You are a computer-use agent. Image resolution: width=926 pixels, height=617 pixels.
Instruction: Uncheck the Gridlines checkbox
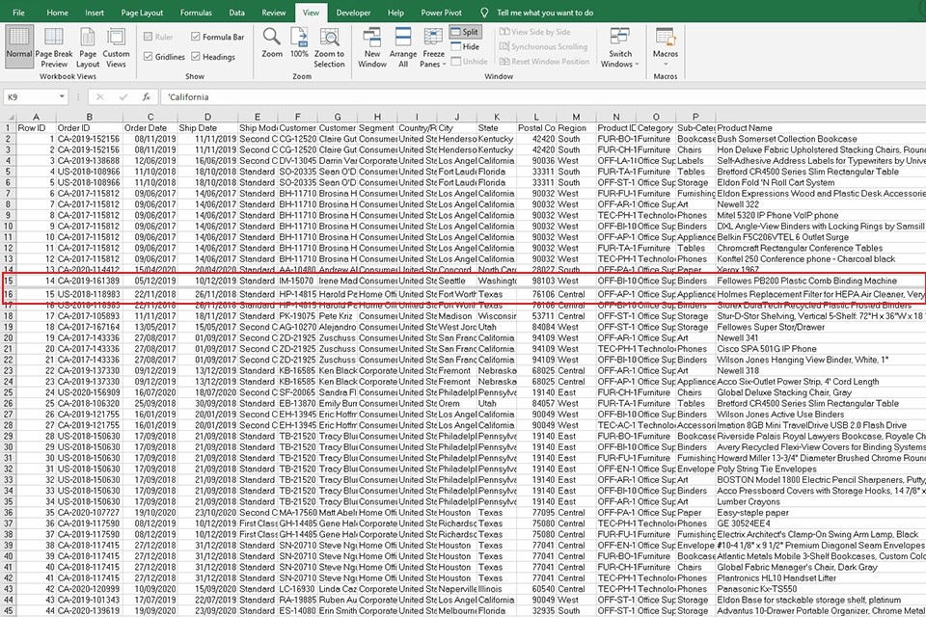(148, 57)
